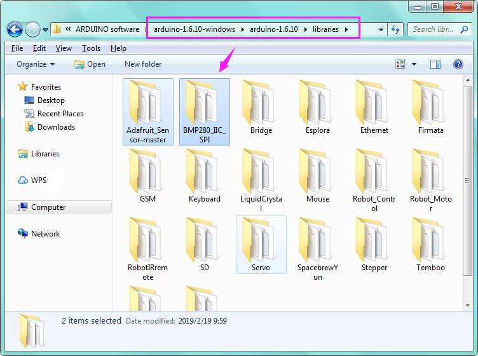Toggle the preview pane icon

(435, 64)
